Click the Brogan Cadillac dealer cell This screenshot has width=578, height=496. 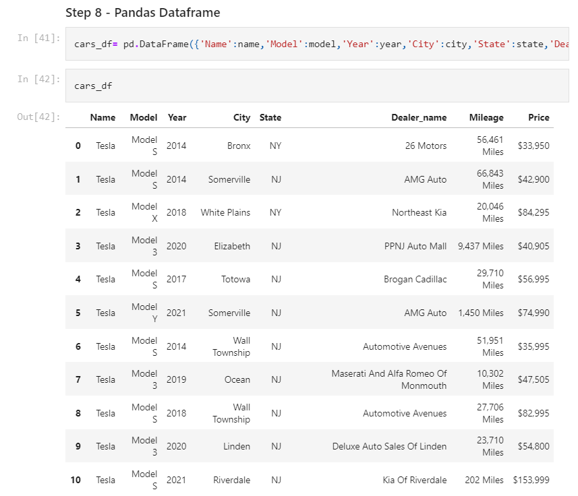click(x=415, y=279)
